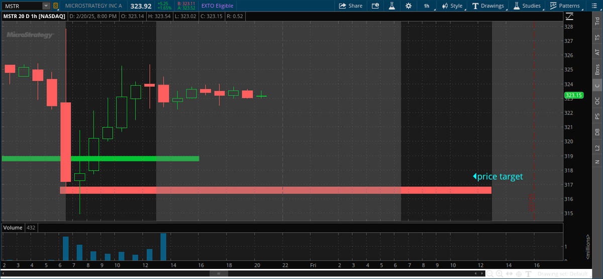Open the OC sidebar tab
This screenshot has width=603, height=279.
pos(597,101)
